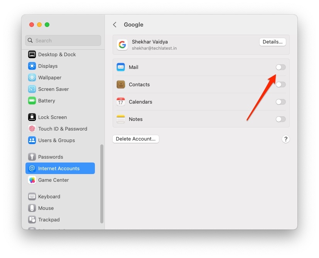This screenshot has height=258, width=319.
Task: Click the Shekhar Vaidya account name
Action: click(x=150, y=42)
